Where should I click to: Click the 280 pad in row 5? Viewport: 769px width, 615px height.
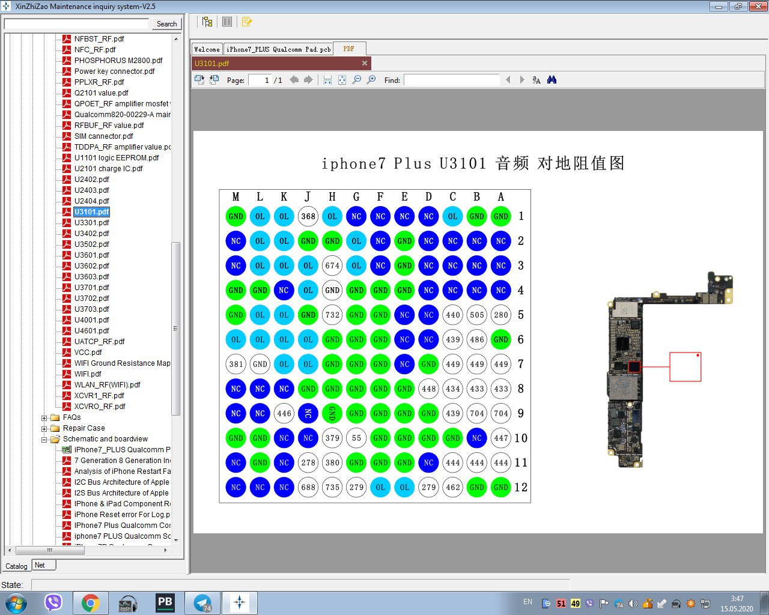pyautogui.click(x=501, y=315)
